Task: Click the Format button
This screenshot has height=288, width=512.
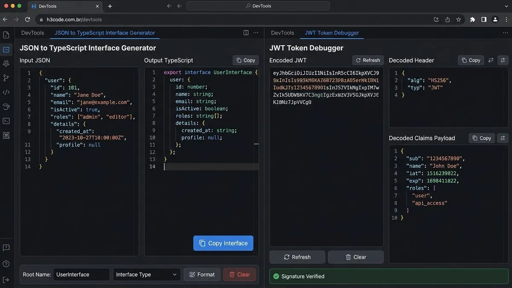Action: point(202,274)
